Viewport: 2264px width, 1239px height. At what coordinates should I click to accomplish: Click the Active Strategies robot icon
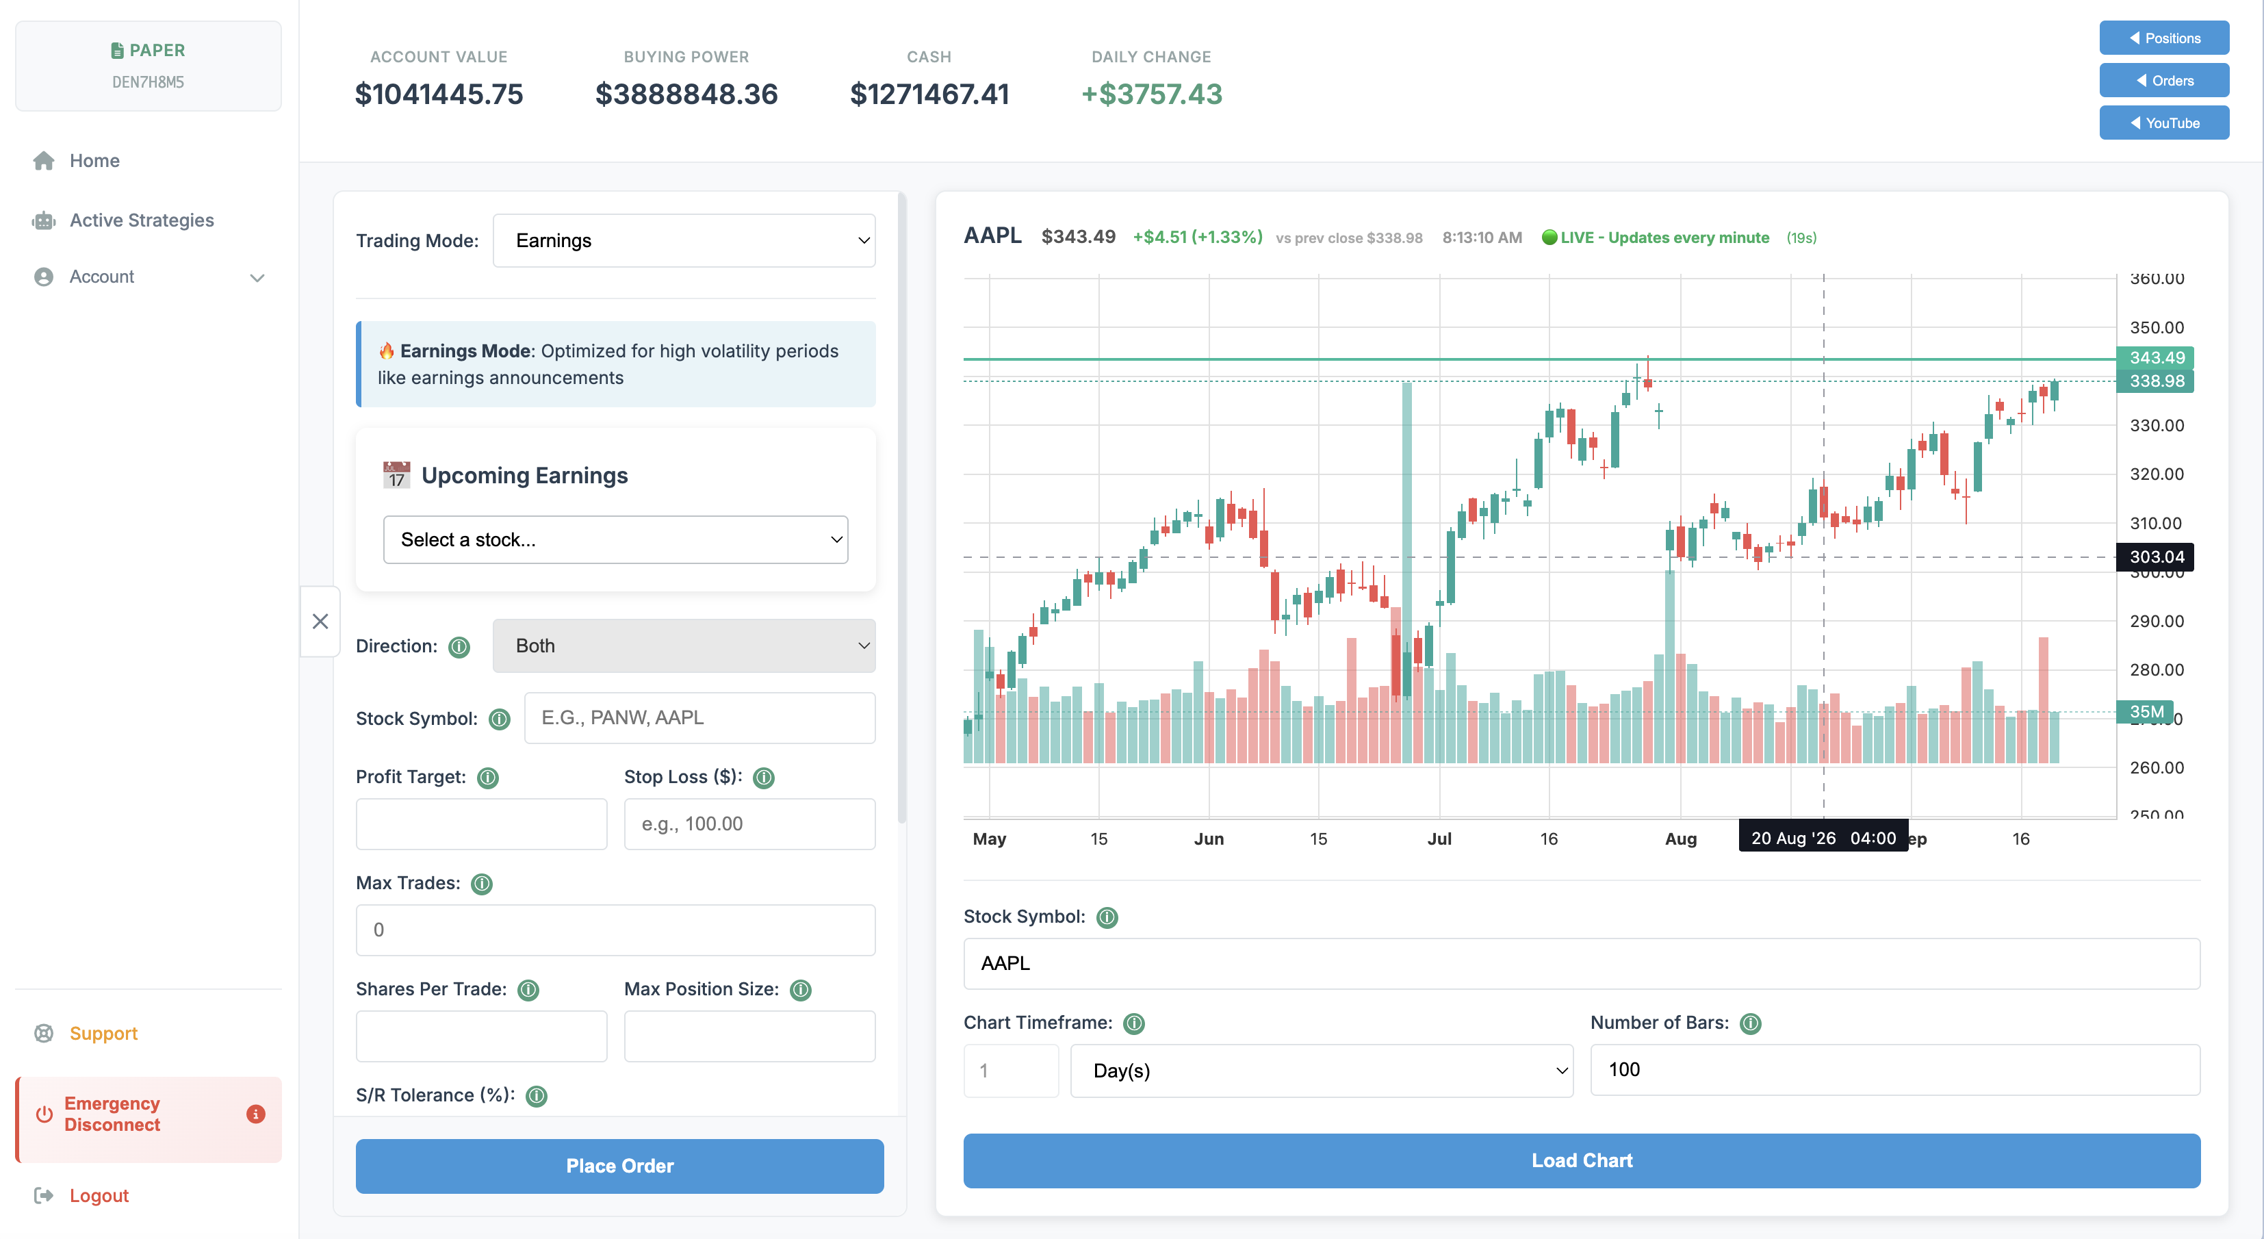point(44,220)
